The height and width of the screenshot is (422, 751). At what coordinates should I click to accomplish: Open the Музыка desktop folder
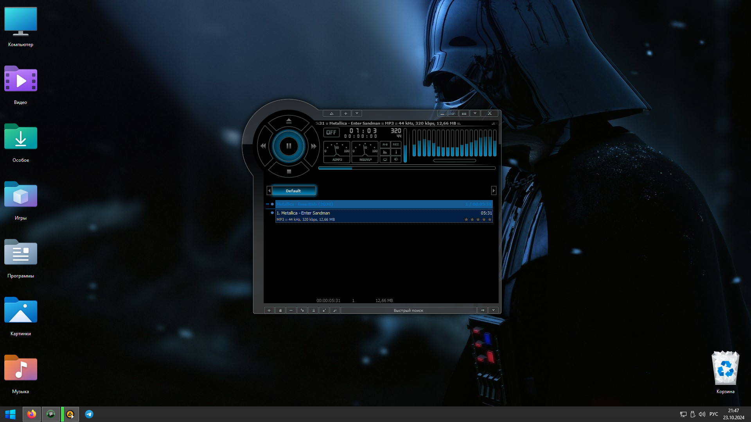[x=21, y=374]
